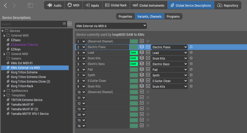Switch to the Global Rack tab
Screen dimensions: 247x133
coord(116,5)
